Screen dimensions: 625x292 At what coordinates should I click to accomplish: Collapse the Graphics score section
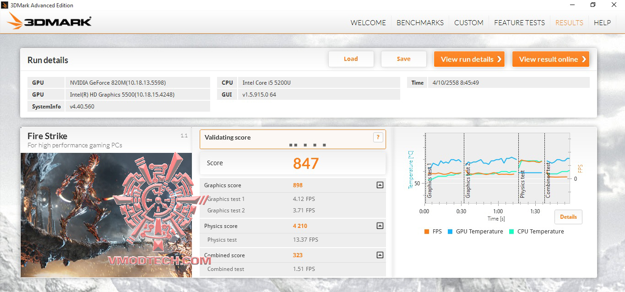pyautogui.click(x=380, y=185)
